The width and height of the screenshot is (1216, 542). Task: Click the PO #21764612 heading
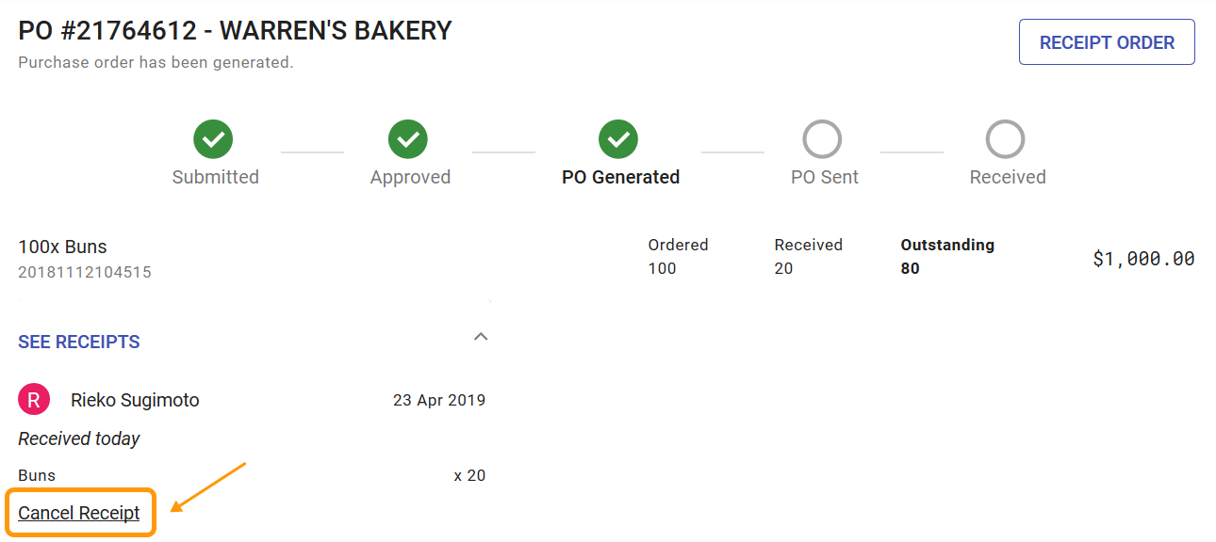(234, 29)
